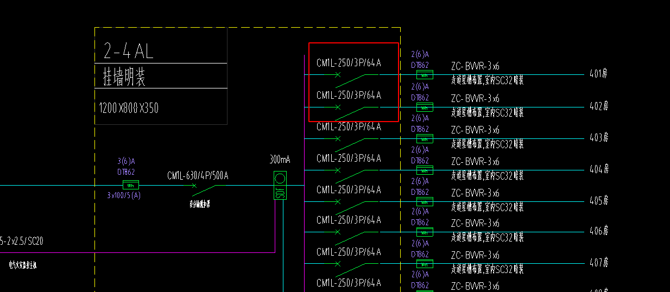Click the 'ZC-BWVR-3x6' cable text for 405房
The image size is (670, 292).
(475, 193)
